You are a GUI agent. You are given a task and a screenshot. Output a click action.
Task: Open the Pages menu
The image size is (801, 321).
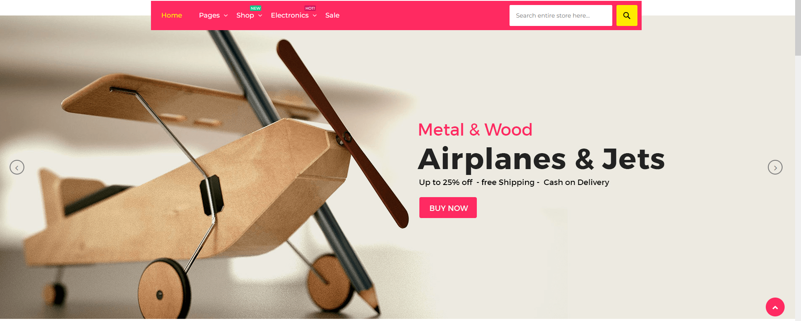209,15
